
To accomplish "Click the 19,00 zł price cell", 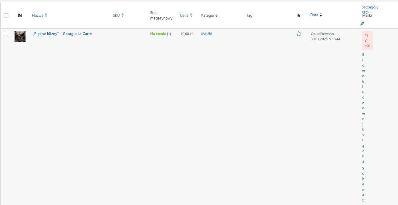I will click(187, 34).
